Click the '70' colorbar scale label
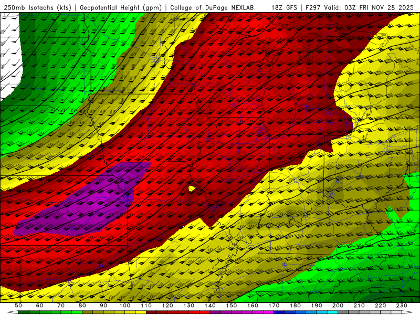This screenshot has height=315, width=420. 61,306
